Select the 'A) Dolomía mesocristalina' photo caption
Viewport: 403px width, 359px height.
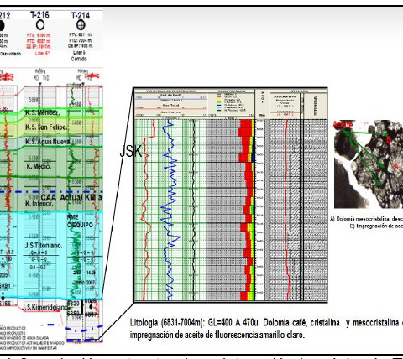pyautogui.click(x=366, y=219)
